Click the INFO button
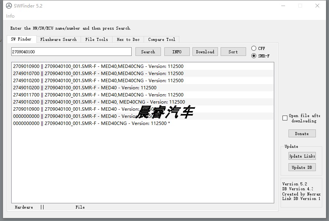Image resolution: width=329 pixels, height=221 pixels. (x=177, y=52)
